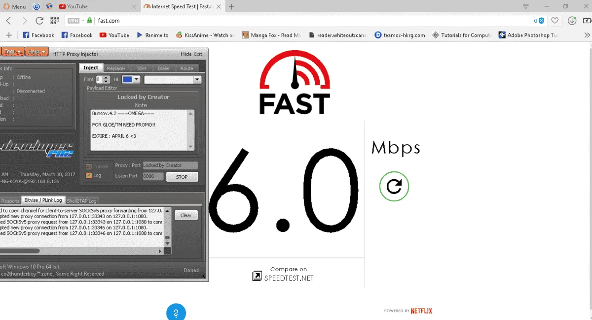Click the blue question mark help button
This screenshot has width=592, height=320.
(x=176, y=312)
